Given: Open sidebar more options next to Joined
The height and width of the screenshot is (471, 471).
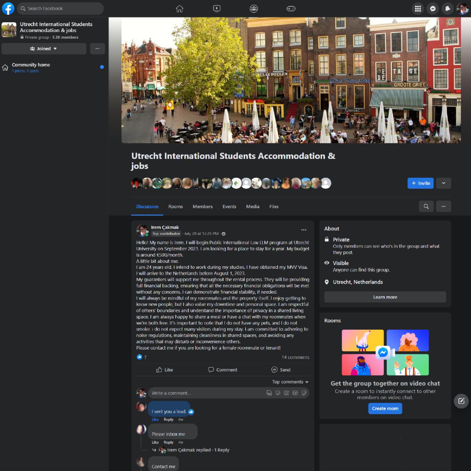Looking at the screenshot, I should click(97, 49).
